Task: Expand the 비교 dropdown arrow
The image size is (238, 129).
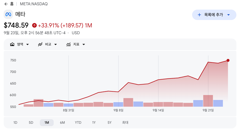Action: [56, 44]
